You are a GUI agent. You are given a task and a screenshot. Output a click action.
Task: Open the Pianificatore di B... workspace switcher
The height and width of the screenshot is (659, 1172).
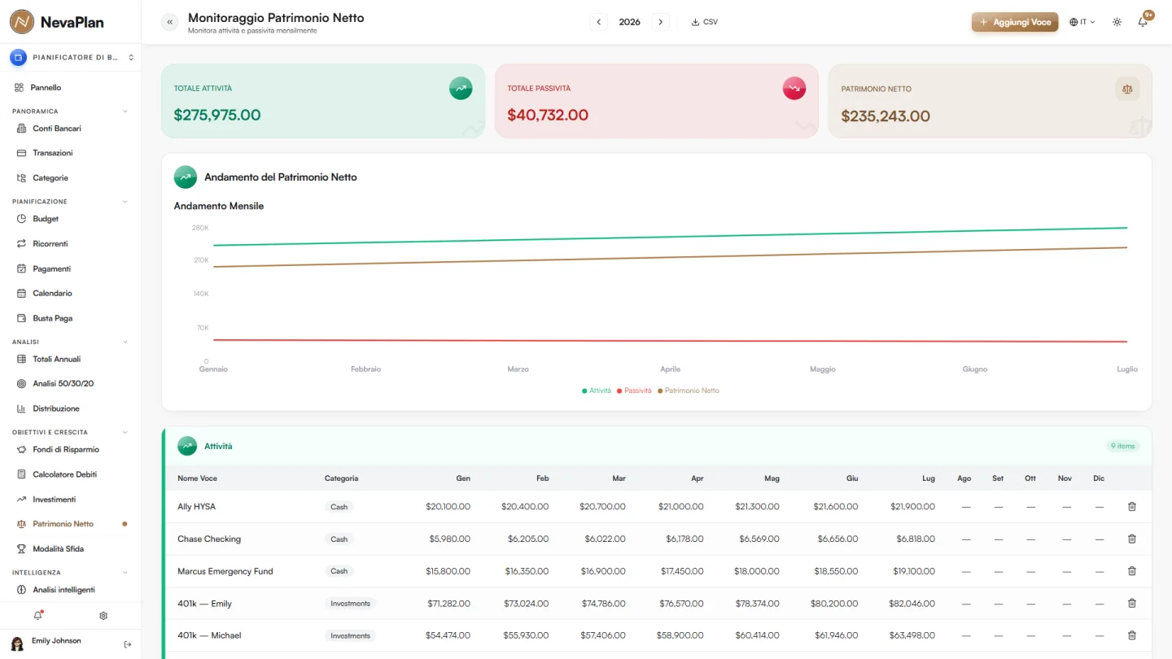[71, 58]
